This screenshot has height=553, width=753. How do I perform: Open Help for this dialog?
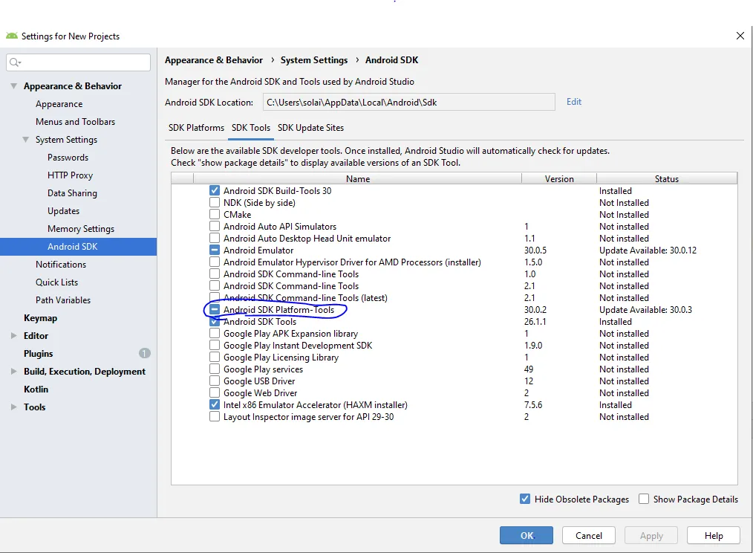714,535
